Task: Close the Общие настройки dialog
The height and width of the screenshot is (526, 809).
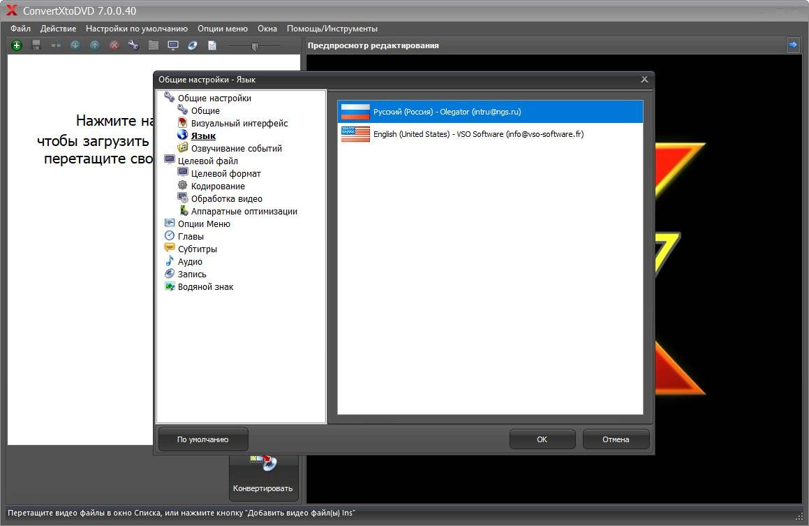Action: (x=644, y=80)
